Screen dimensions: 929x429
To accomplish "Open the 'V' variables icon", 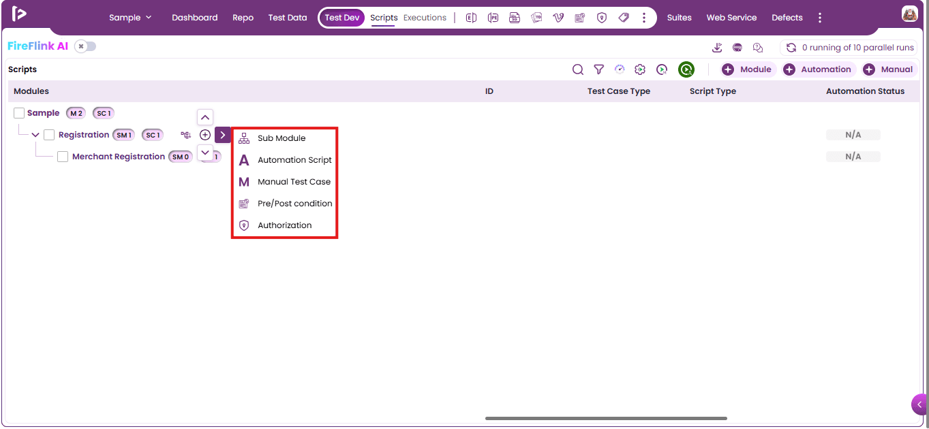I will point(558,18).
